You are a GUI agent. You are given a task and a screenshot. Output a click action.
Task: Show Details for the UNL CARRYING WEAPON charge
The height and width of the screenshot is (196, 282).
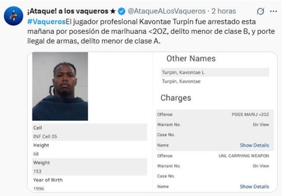click(254, 186)
